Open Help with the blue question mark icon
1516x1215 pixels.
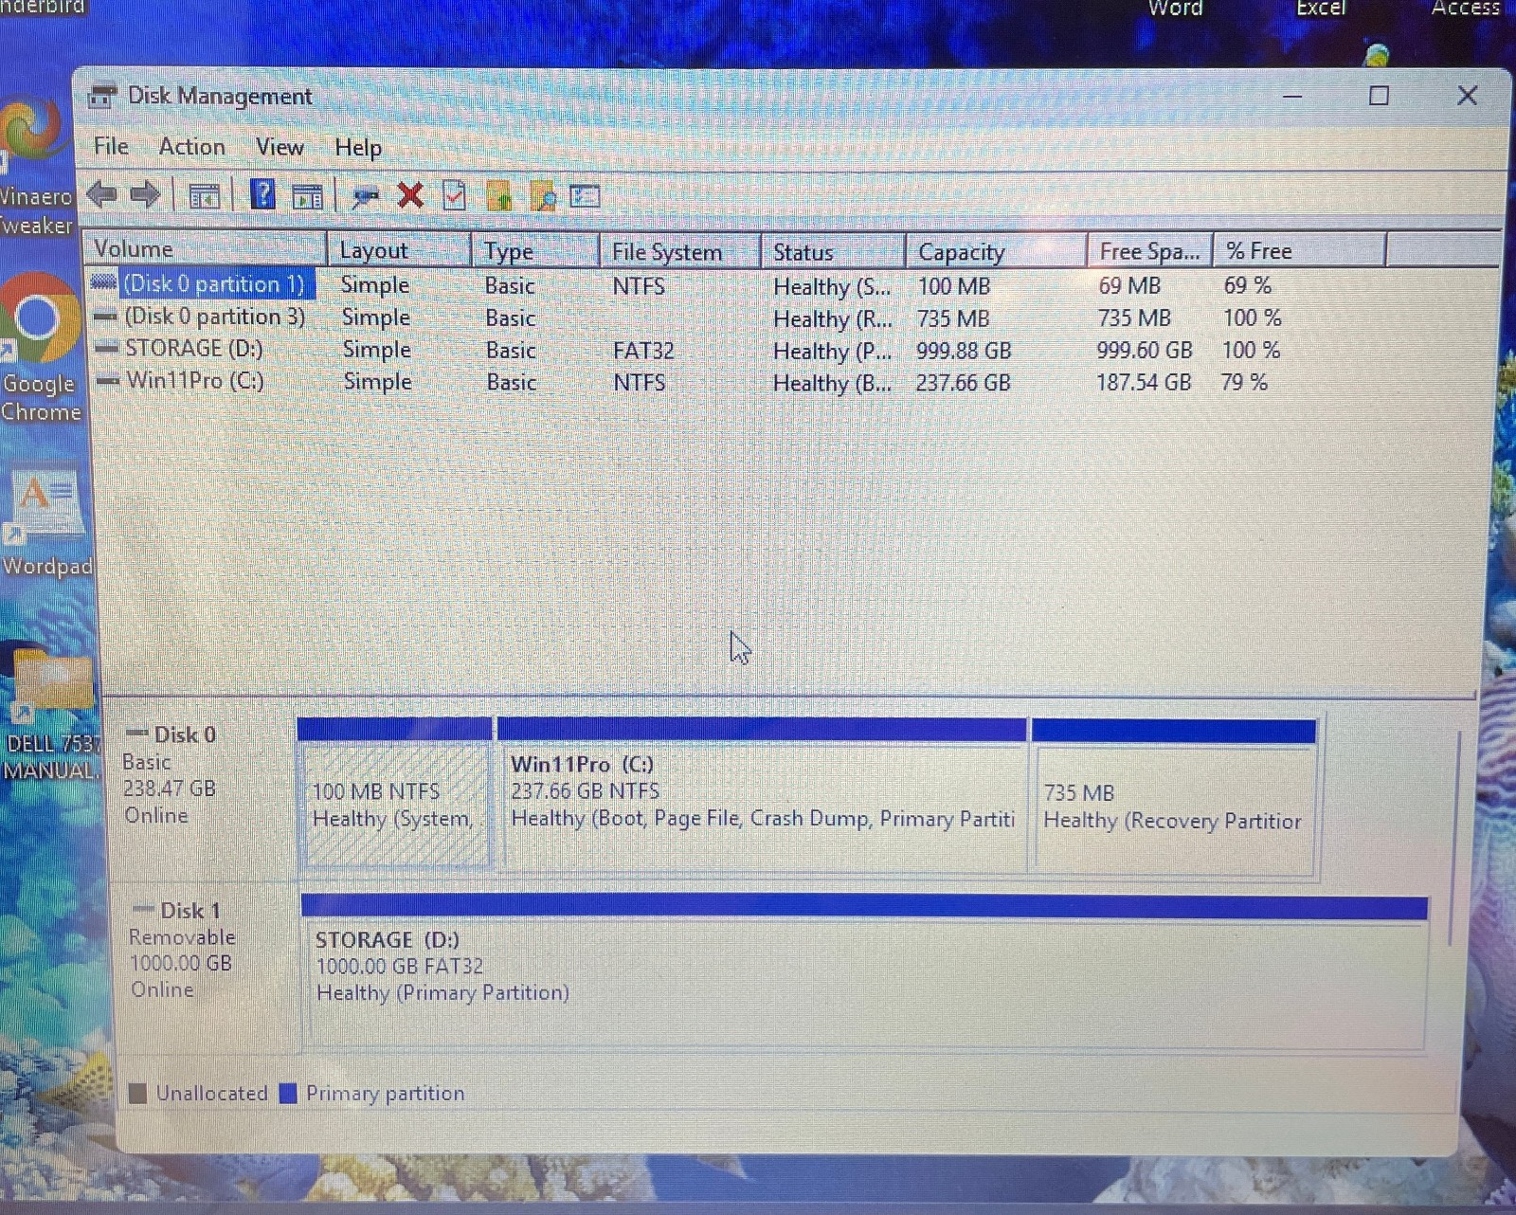coord(262,194)
